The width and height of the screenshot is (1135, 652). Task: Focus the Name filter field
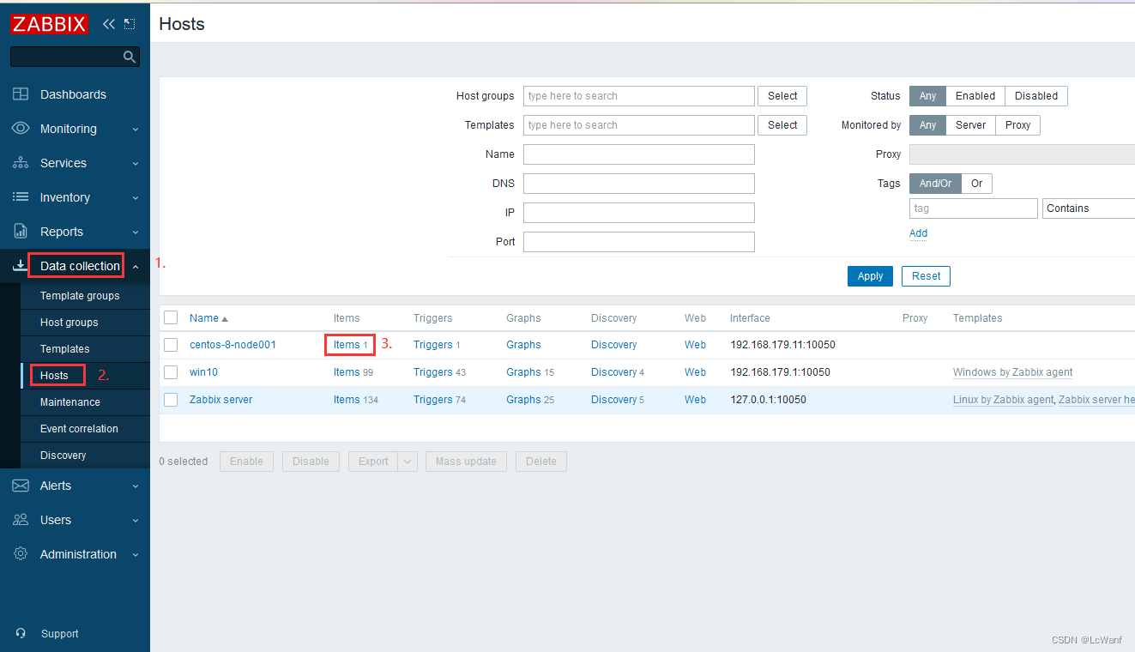(639, 154)
